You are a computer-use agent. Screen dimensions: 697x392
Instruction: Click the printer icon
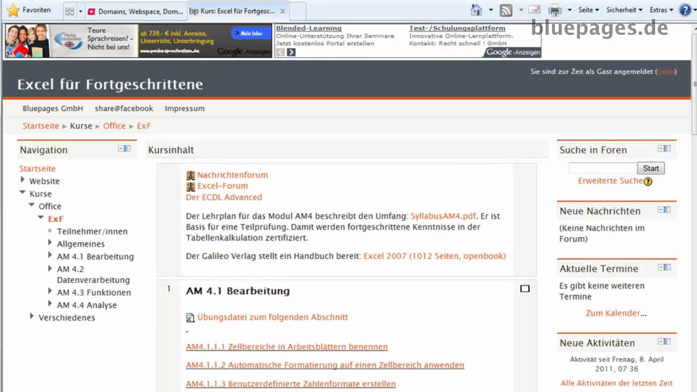[555, 10]
